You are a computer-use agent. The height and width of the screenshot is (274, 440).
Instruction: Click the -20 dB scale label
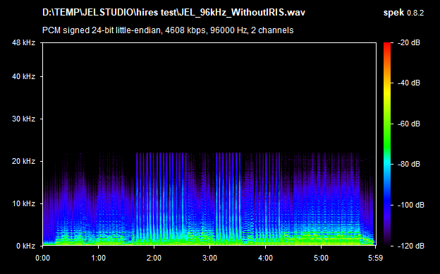[409, 42]
